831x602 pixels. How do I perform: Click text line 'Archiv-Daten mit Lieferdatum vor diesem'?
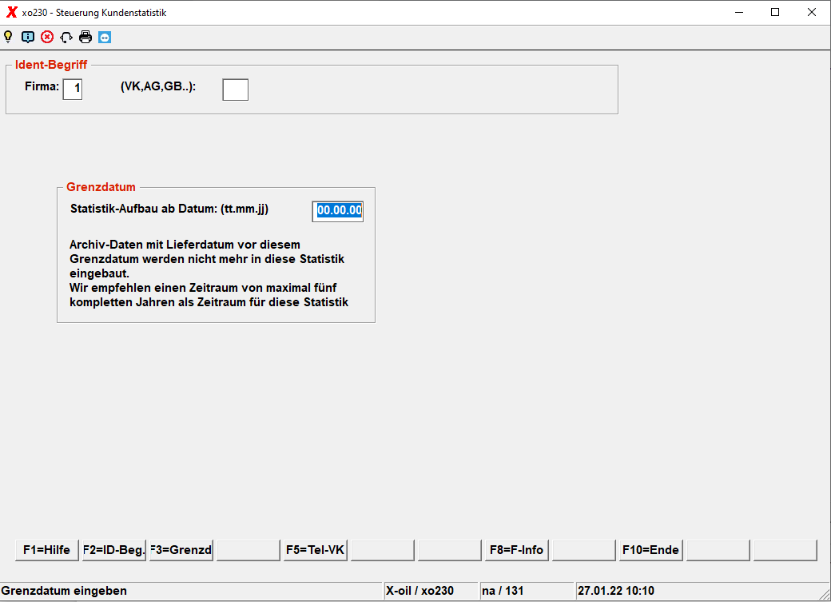coord(185,245)
